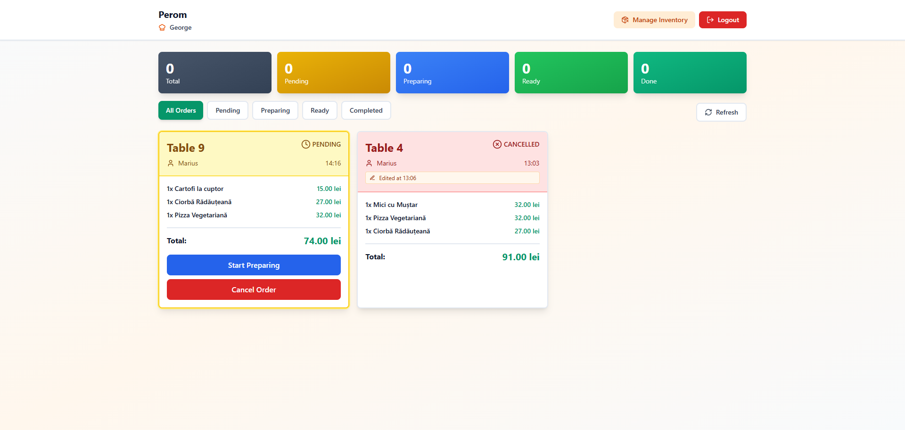Click the yellow Pending stat card

[334, 73]
